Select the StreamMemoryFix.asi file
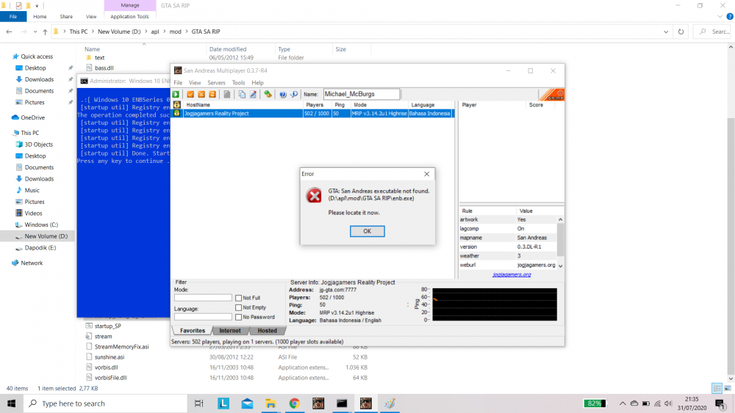Viewport: 735px width, 413px height. tap(121, 346)
